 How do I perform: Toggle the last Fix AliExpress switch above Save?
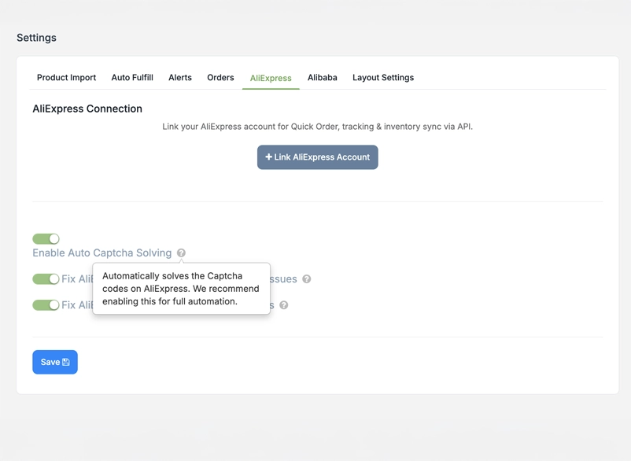tap(46, 305)
